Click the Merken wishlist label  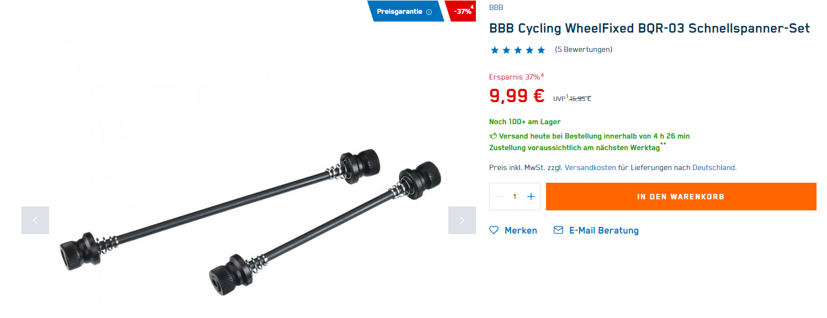(521, 230)
